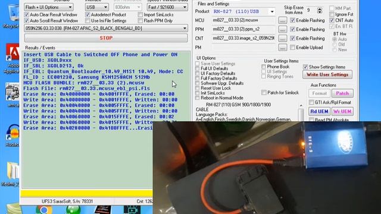
Task: Open the Fast / 921600 speed dropdown
Action: [x=167, y=7]
